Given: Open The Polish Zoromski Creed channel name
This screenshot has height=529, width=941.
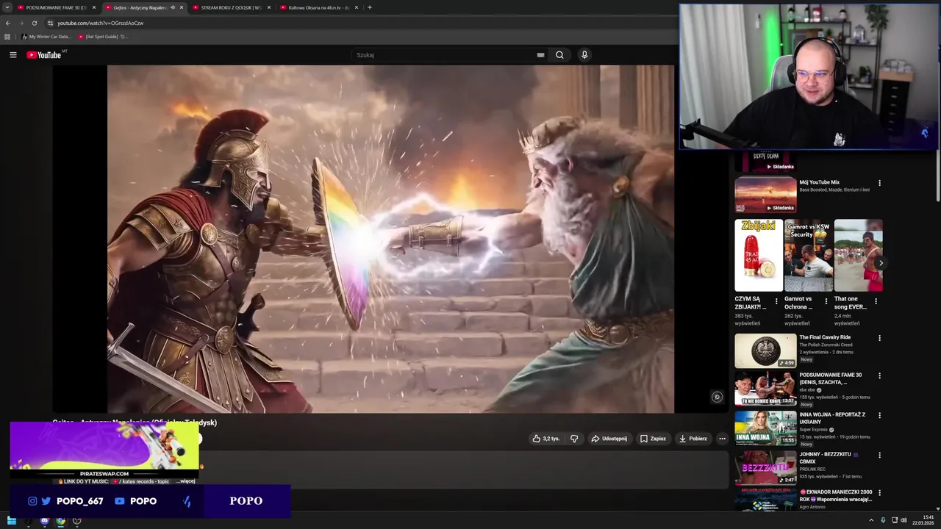Looking at the screenshot, I should (x=826, y=345).
